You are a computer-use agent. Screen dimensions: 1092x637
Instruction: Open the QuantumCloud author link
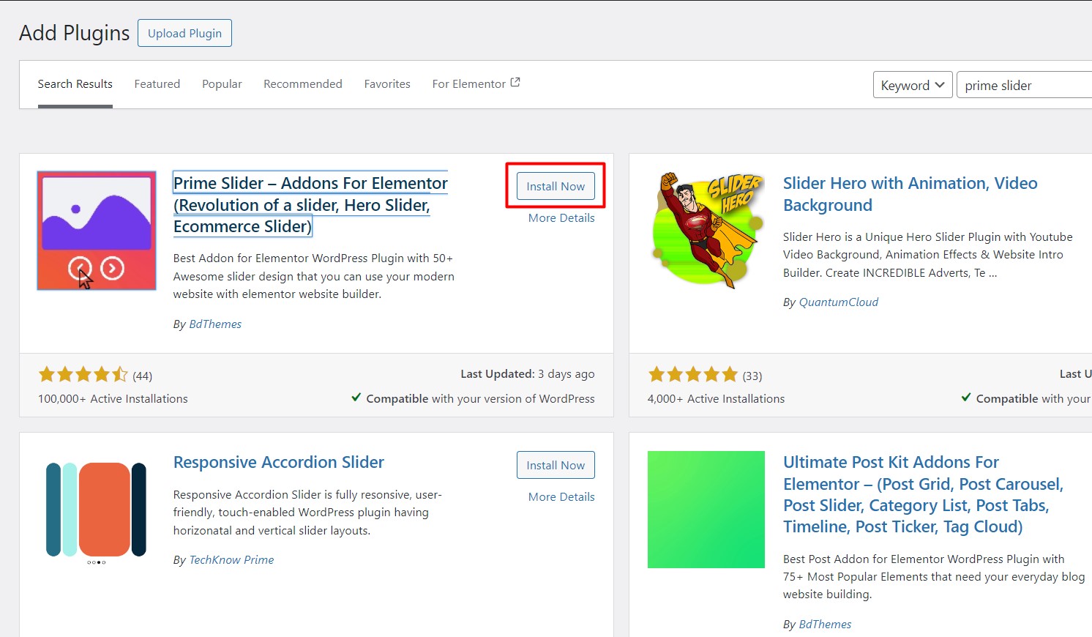click(838, 302)
